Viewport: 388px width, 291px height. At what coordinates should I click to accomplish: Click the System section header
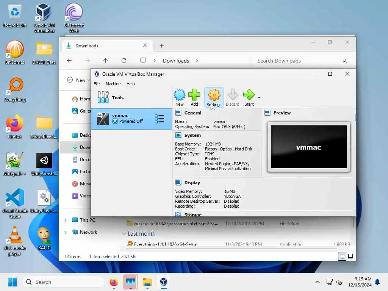pyautogui.click(x=192, y=135)
